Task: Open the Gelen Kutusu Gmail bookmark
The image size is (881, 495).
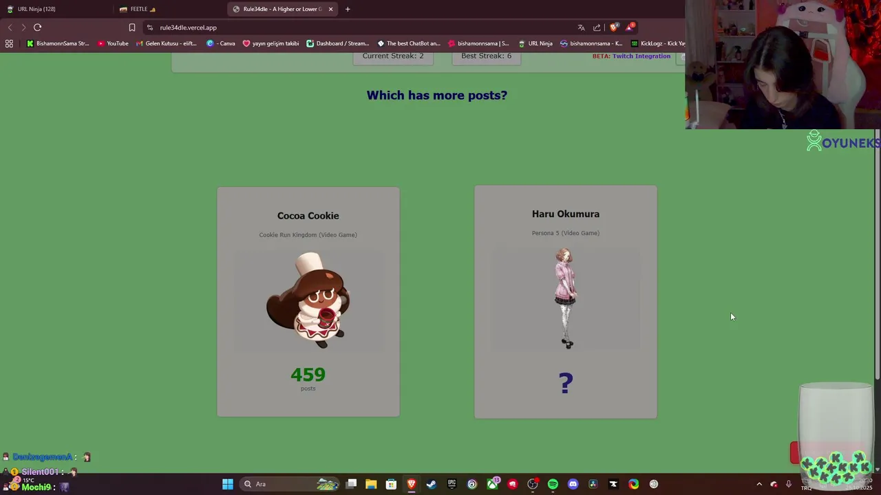Action: coord(167,43)
